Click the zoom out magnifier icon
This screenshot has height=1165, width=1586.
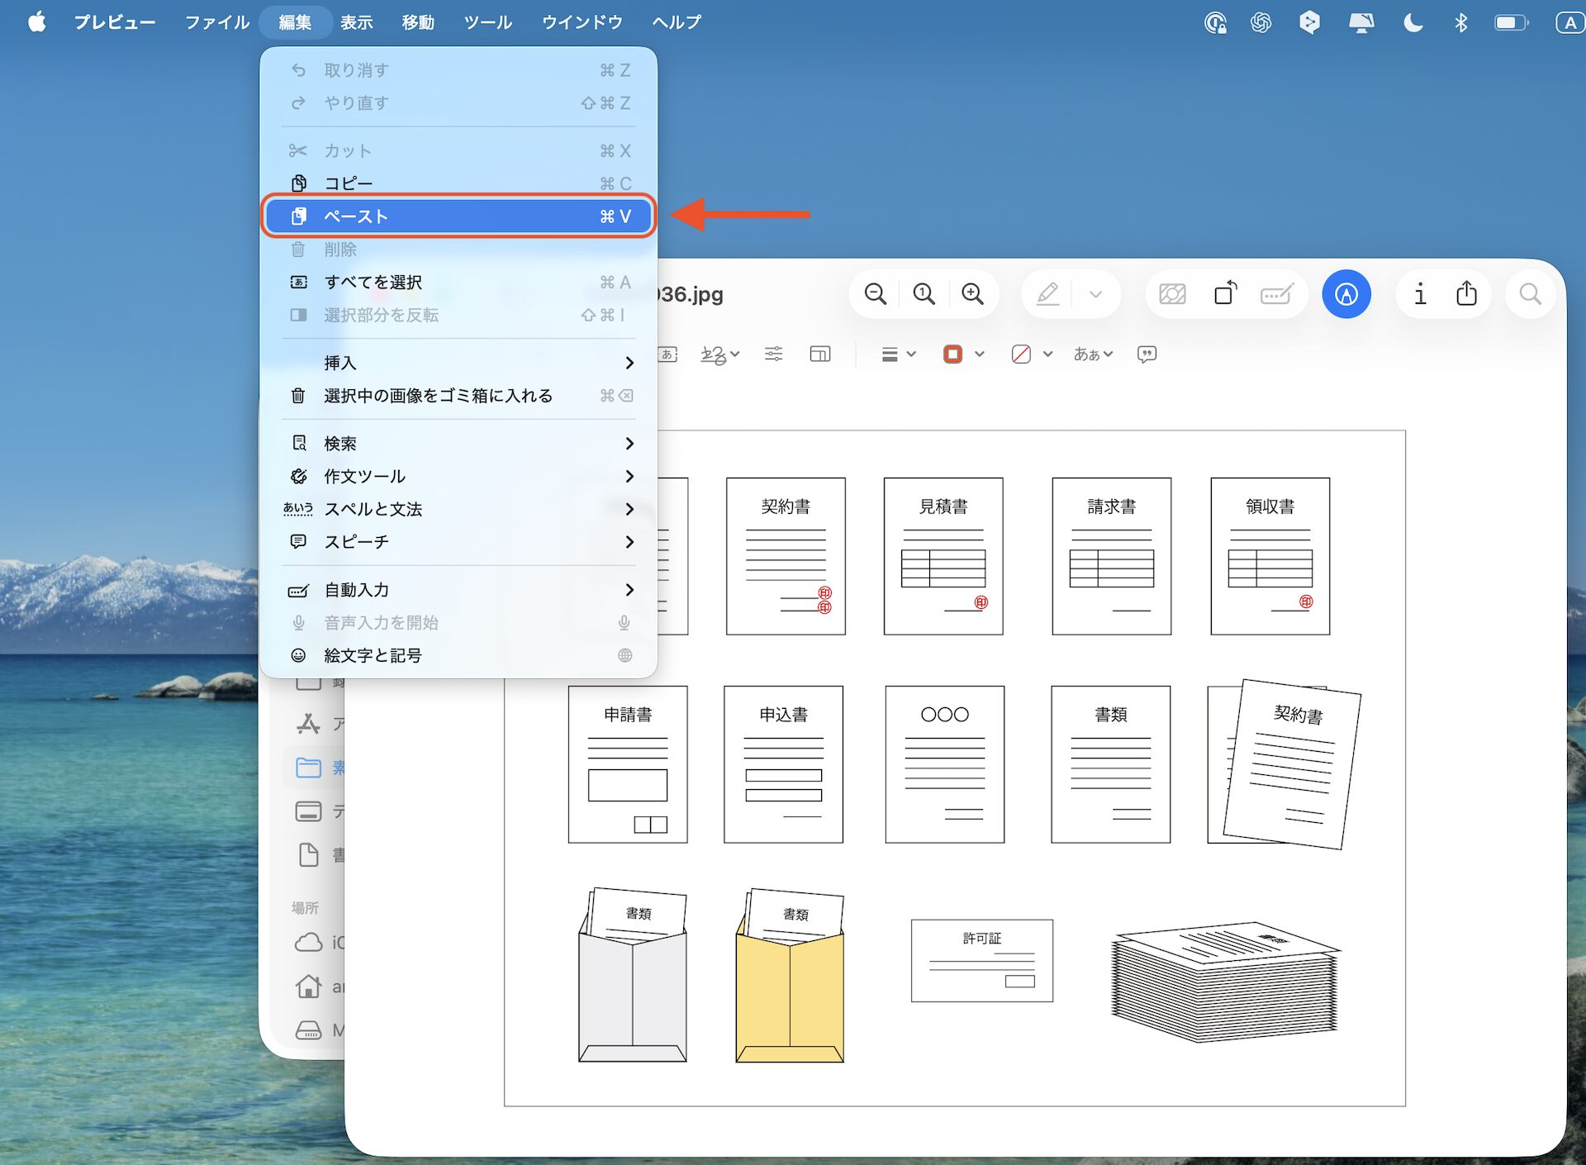point(875,294)
